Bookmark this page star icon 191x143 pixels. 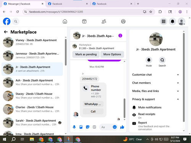click(151, 12)
